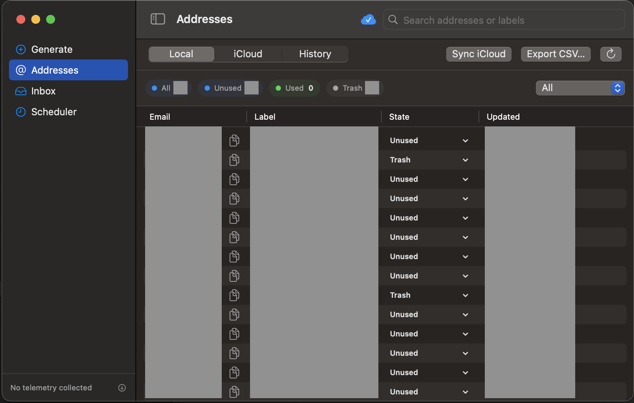Click the Export CSV... button
634x403 pixels.
point(555,54)
